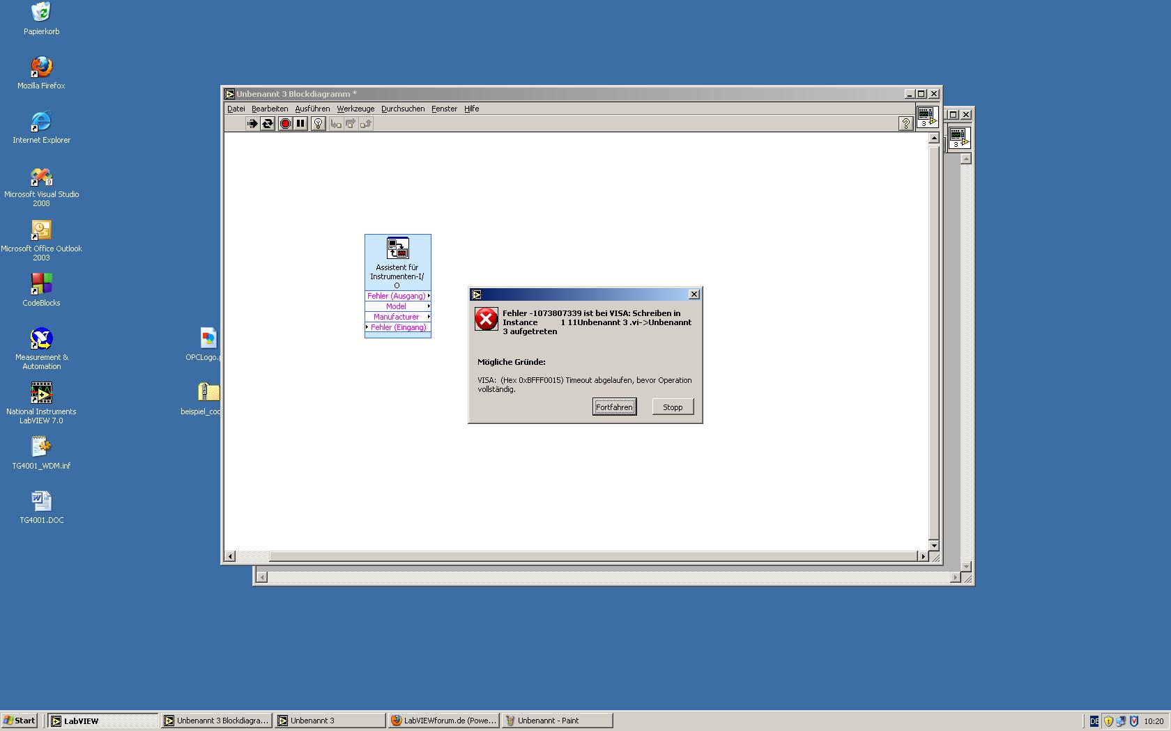Viewport: 1171px width, 731px height.
Task: Click the Pause toolbar button
Action: (300, 124)
